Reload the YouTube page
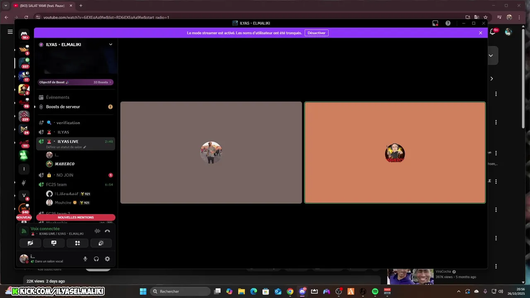This screenshot has height=298, width=530. tap(26, 17)
